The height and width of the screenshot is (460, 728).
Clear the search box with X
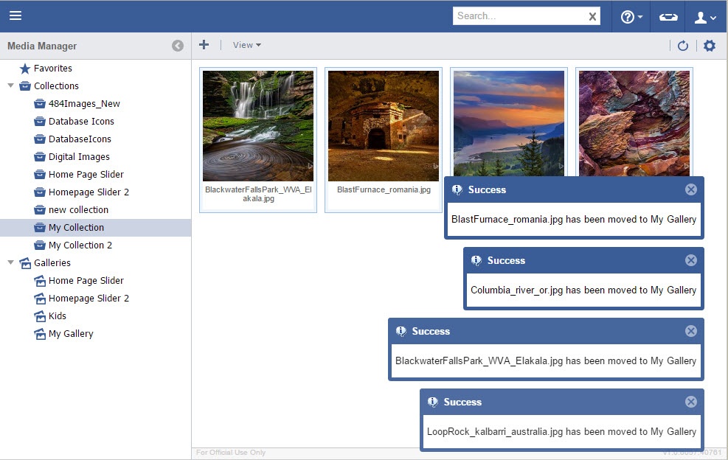[592, 16]
